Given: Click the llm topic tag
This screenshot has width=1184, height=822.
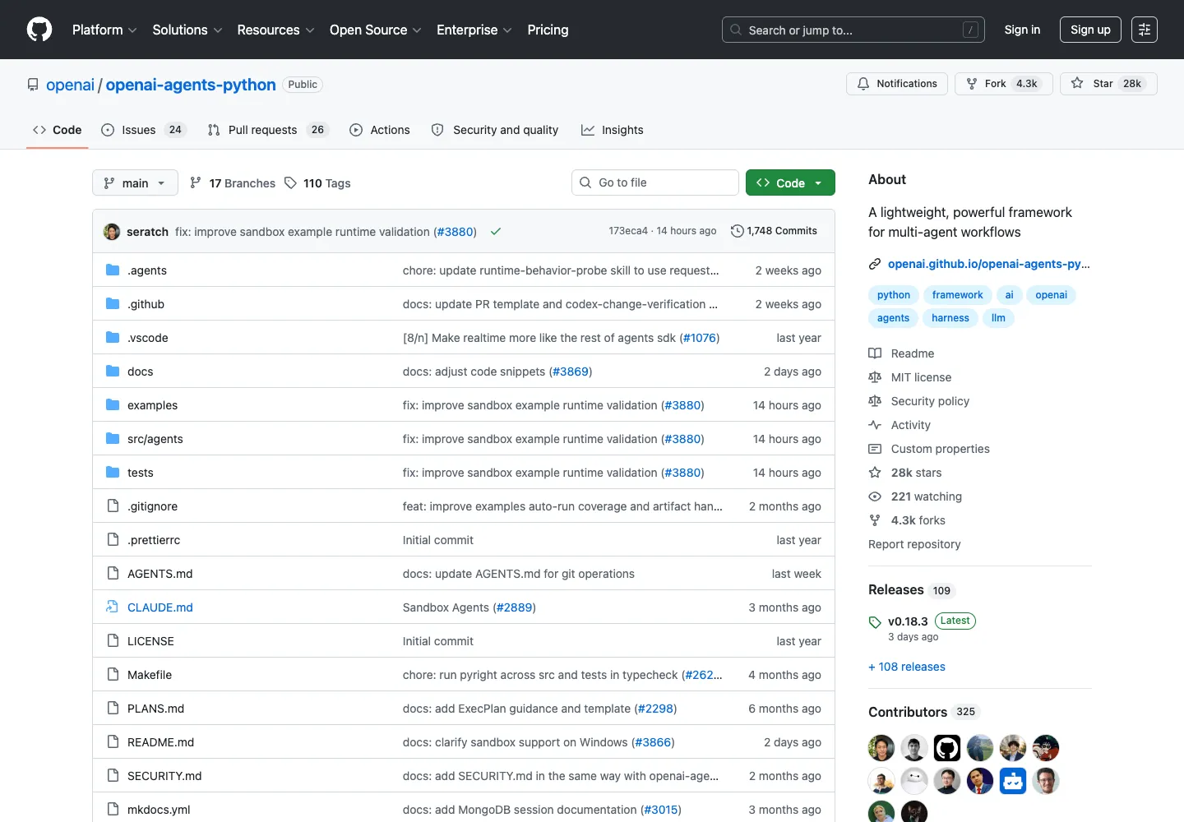Looking at the screenshot, I should click(998, 318).
